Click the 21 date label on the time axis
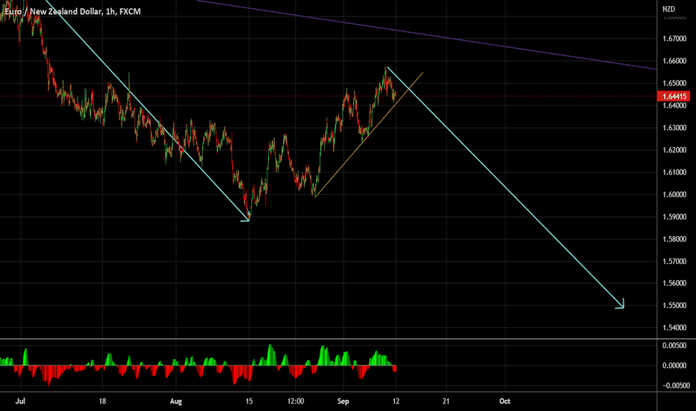This screenshot has width=696, height=411. [x=446, y=401]
